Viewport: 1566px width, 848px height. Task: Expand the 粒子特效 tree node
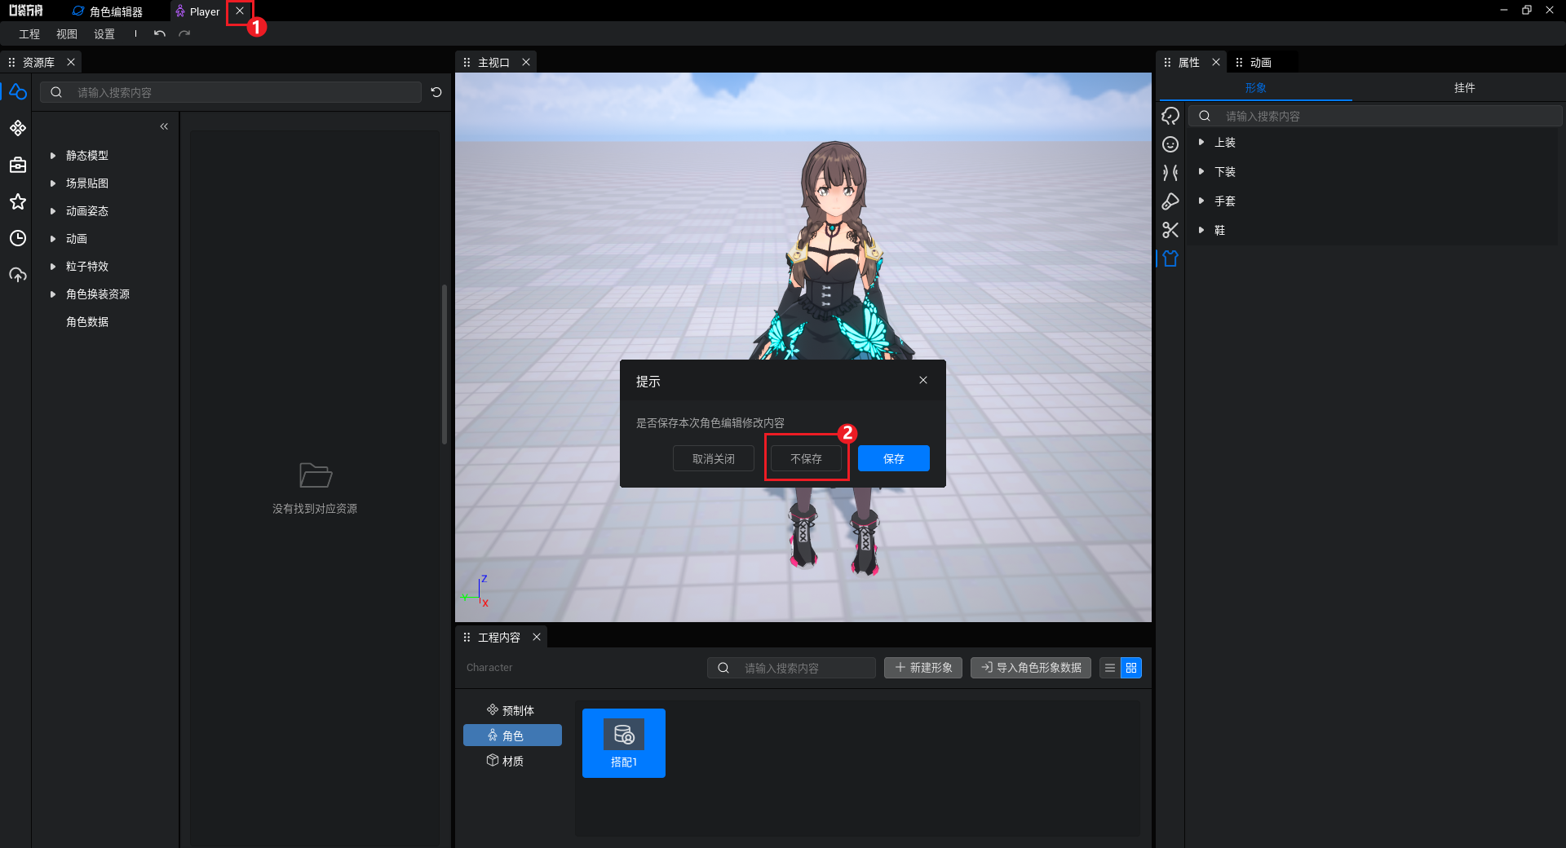(53, 267)
